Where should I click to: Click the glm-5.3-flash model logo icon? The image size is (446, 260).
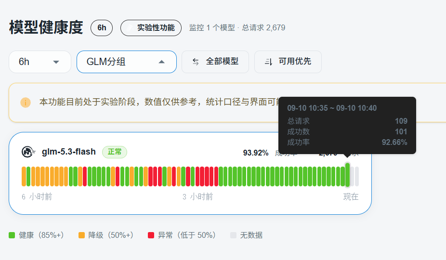pos(28,152)
